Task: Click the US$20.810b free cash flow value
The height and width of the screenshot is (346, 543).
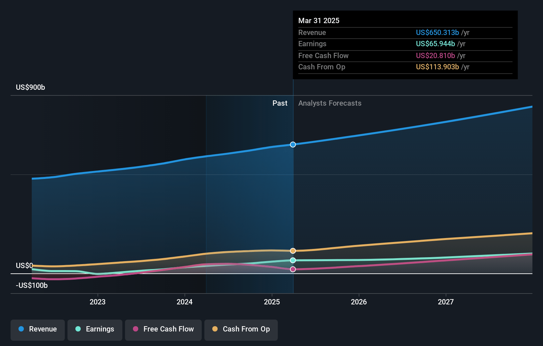Action: [x=435, y=55]
